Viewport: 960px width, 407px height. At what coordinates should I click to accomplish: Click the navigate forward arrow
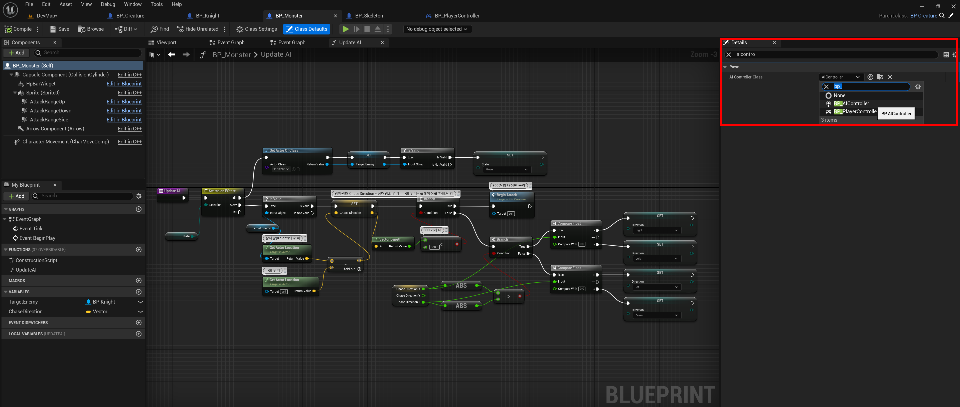pyautogui.click(x=186, y=55)
